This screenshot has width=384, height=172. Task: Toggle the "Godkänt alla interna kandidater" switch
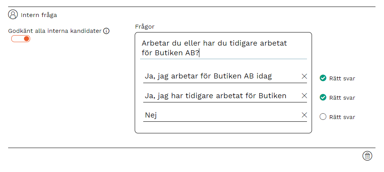tap(21, 39)
